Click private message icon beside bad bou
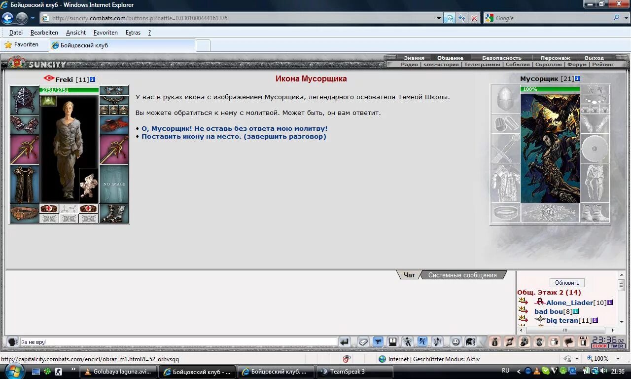631x379 pixels. coord(523,310)
